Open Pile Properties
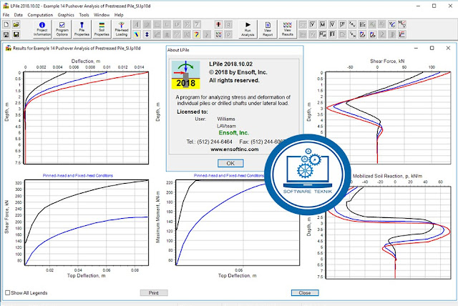The image size is (458, 306). (x=82, y=29)
